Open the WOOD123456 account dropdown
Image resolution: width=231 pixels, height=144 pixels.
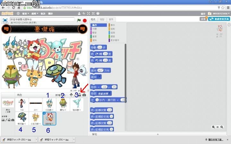coord(221,13)
